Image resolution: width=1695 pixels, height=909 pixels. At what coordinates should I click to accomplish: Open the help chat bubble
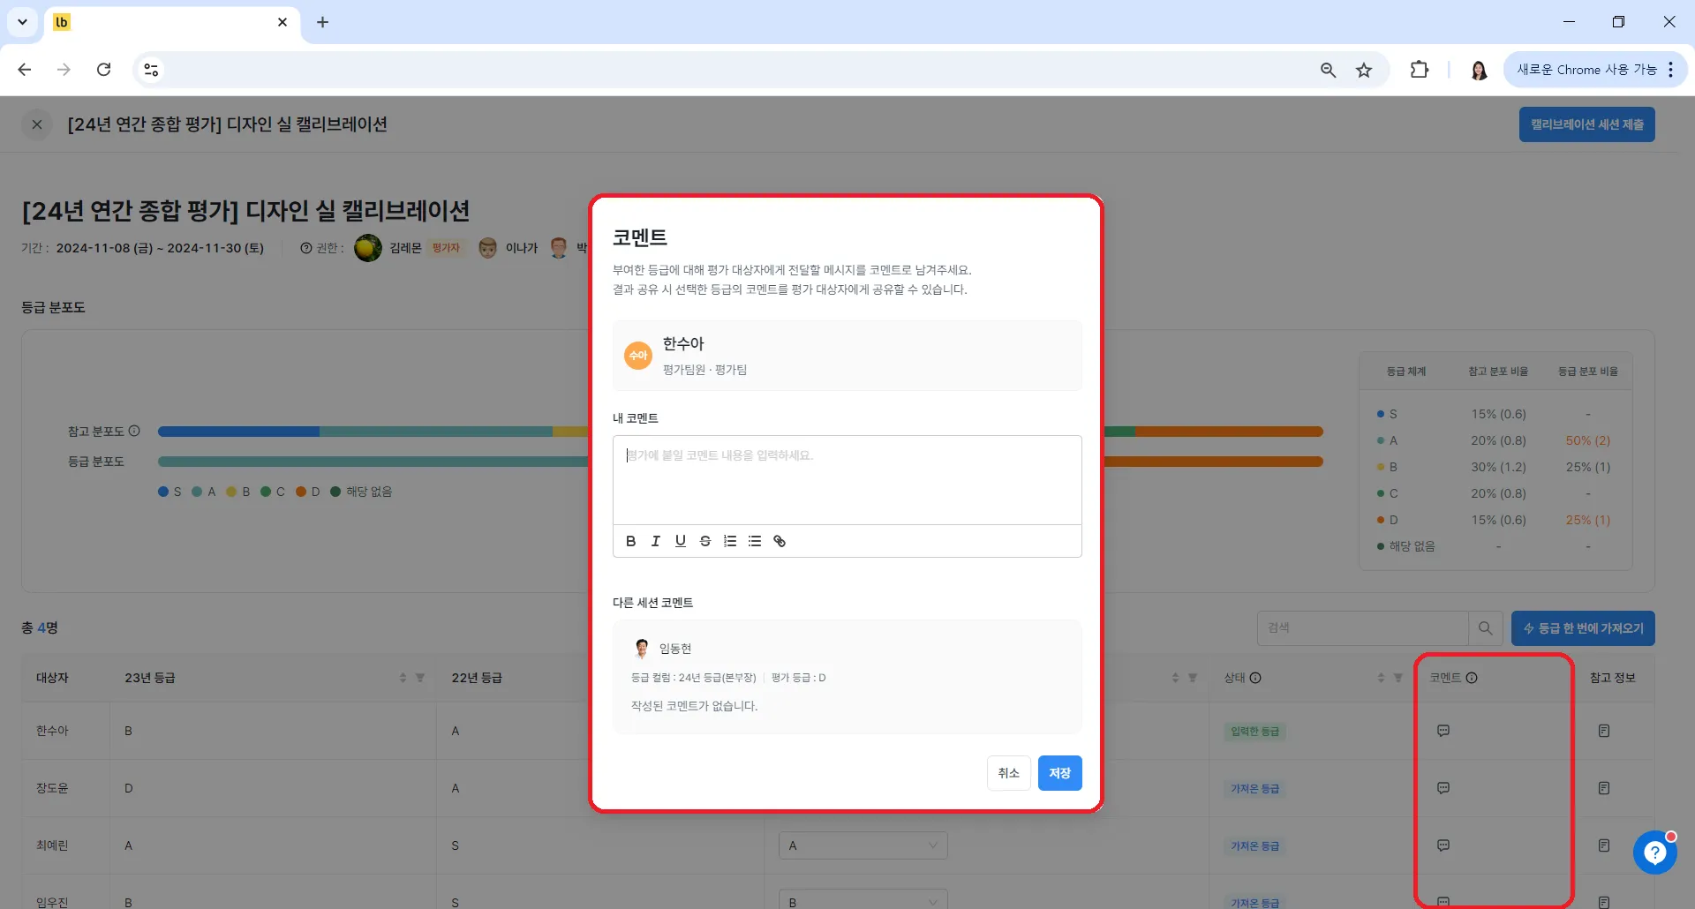point(1654,853)
